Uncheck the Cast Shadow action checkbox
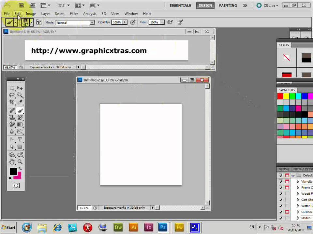Screen dimensions: 313x234 [281, 200]
